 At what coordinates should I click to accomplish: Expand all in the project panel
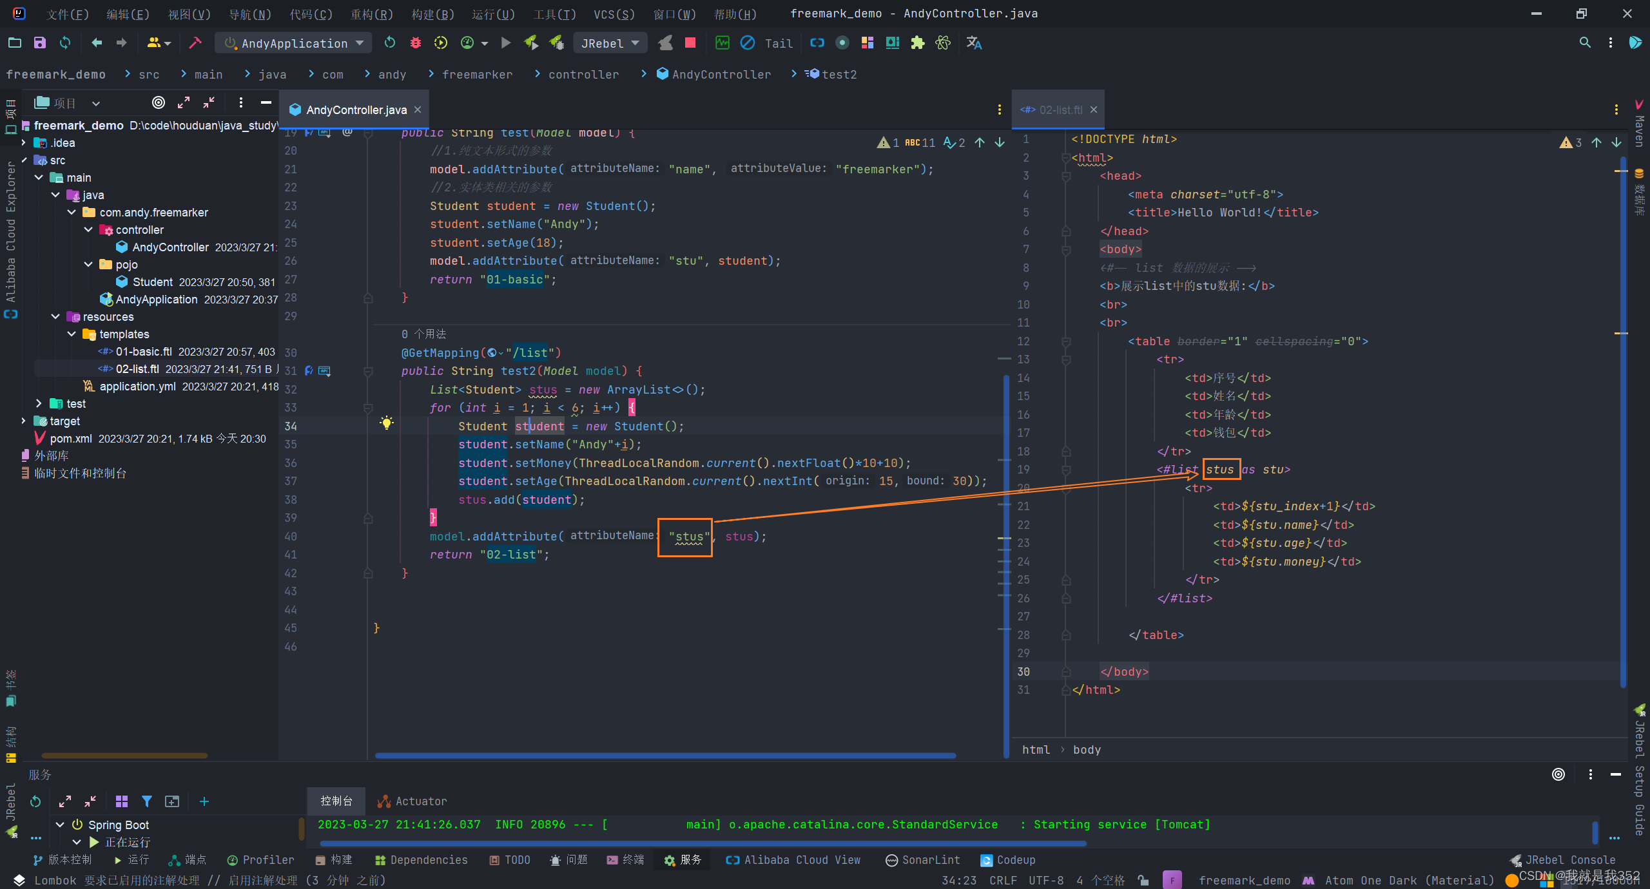coord(184,102)
